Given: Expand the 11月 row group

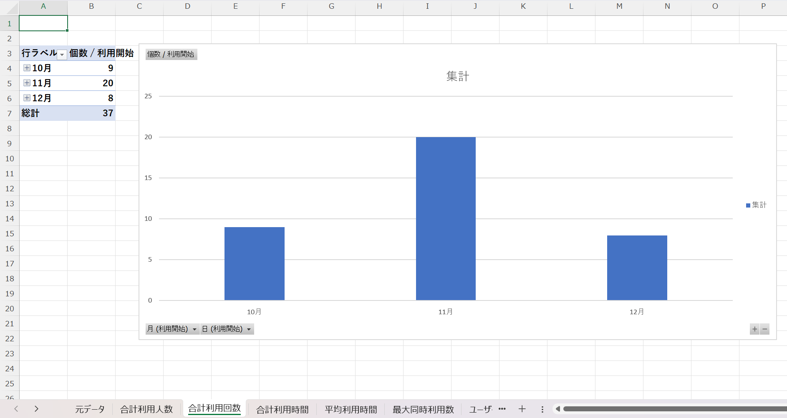Looking at the screenshot, I should (27, 83).
